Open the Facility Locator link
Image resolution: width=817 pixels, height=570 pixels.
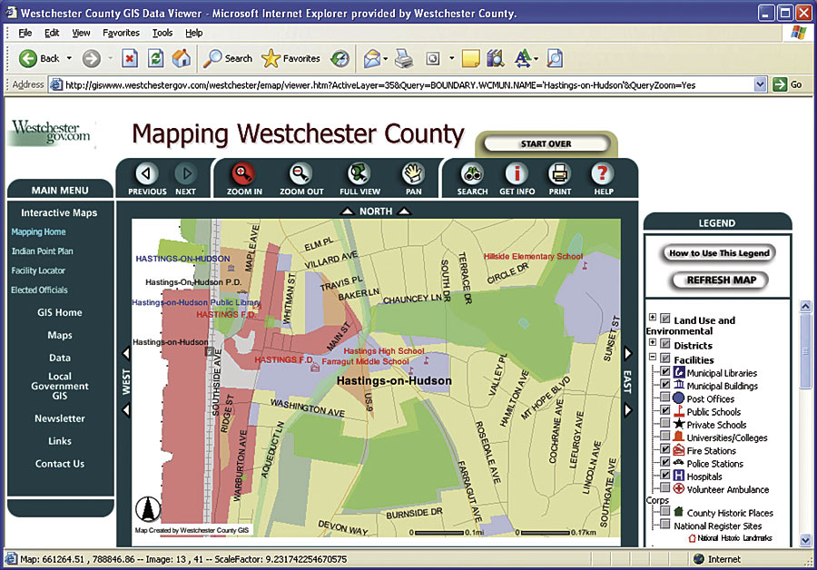coord(38,270)
